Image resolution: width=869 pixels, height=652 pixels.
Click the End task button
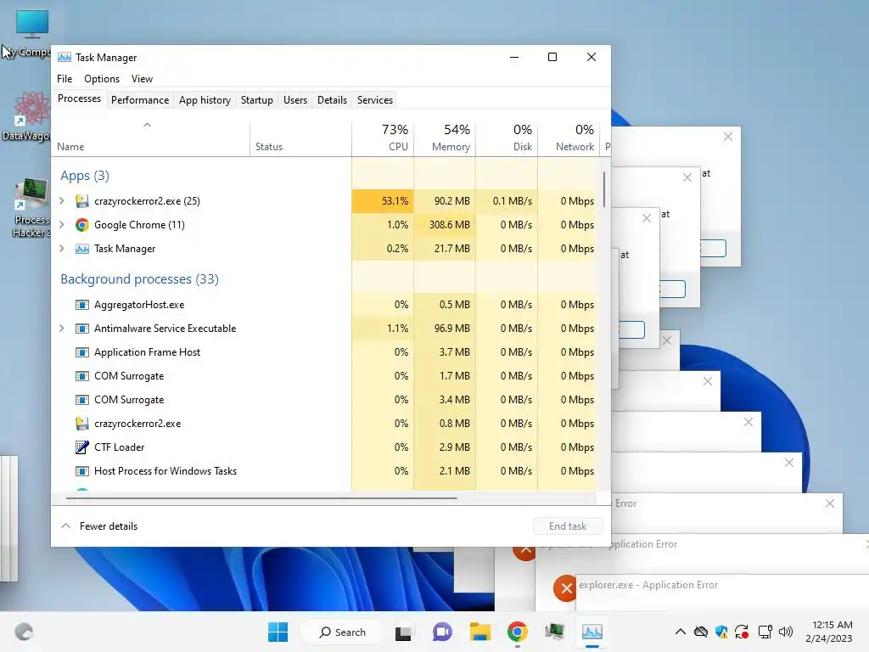pos(568,526)
